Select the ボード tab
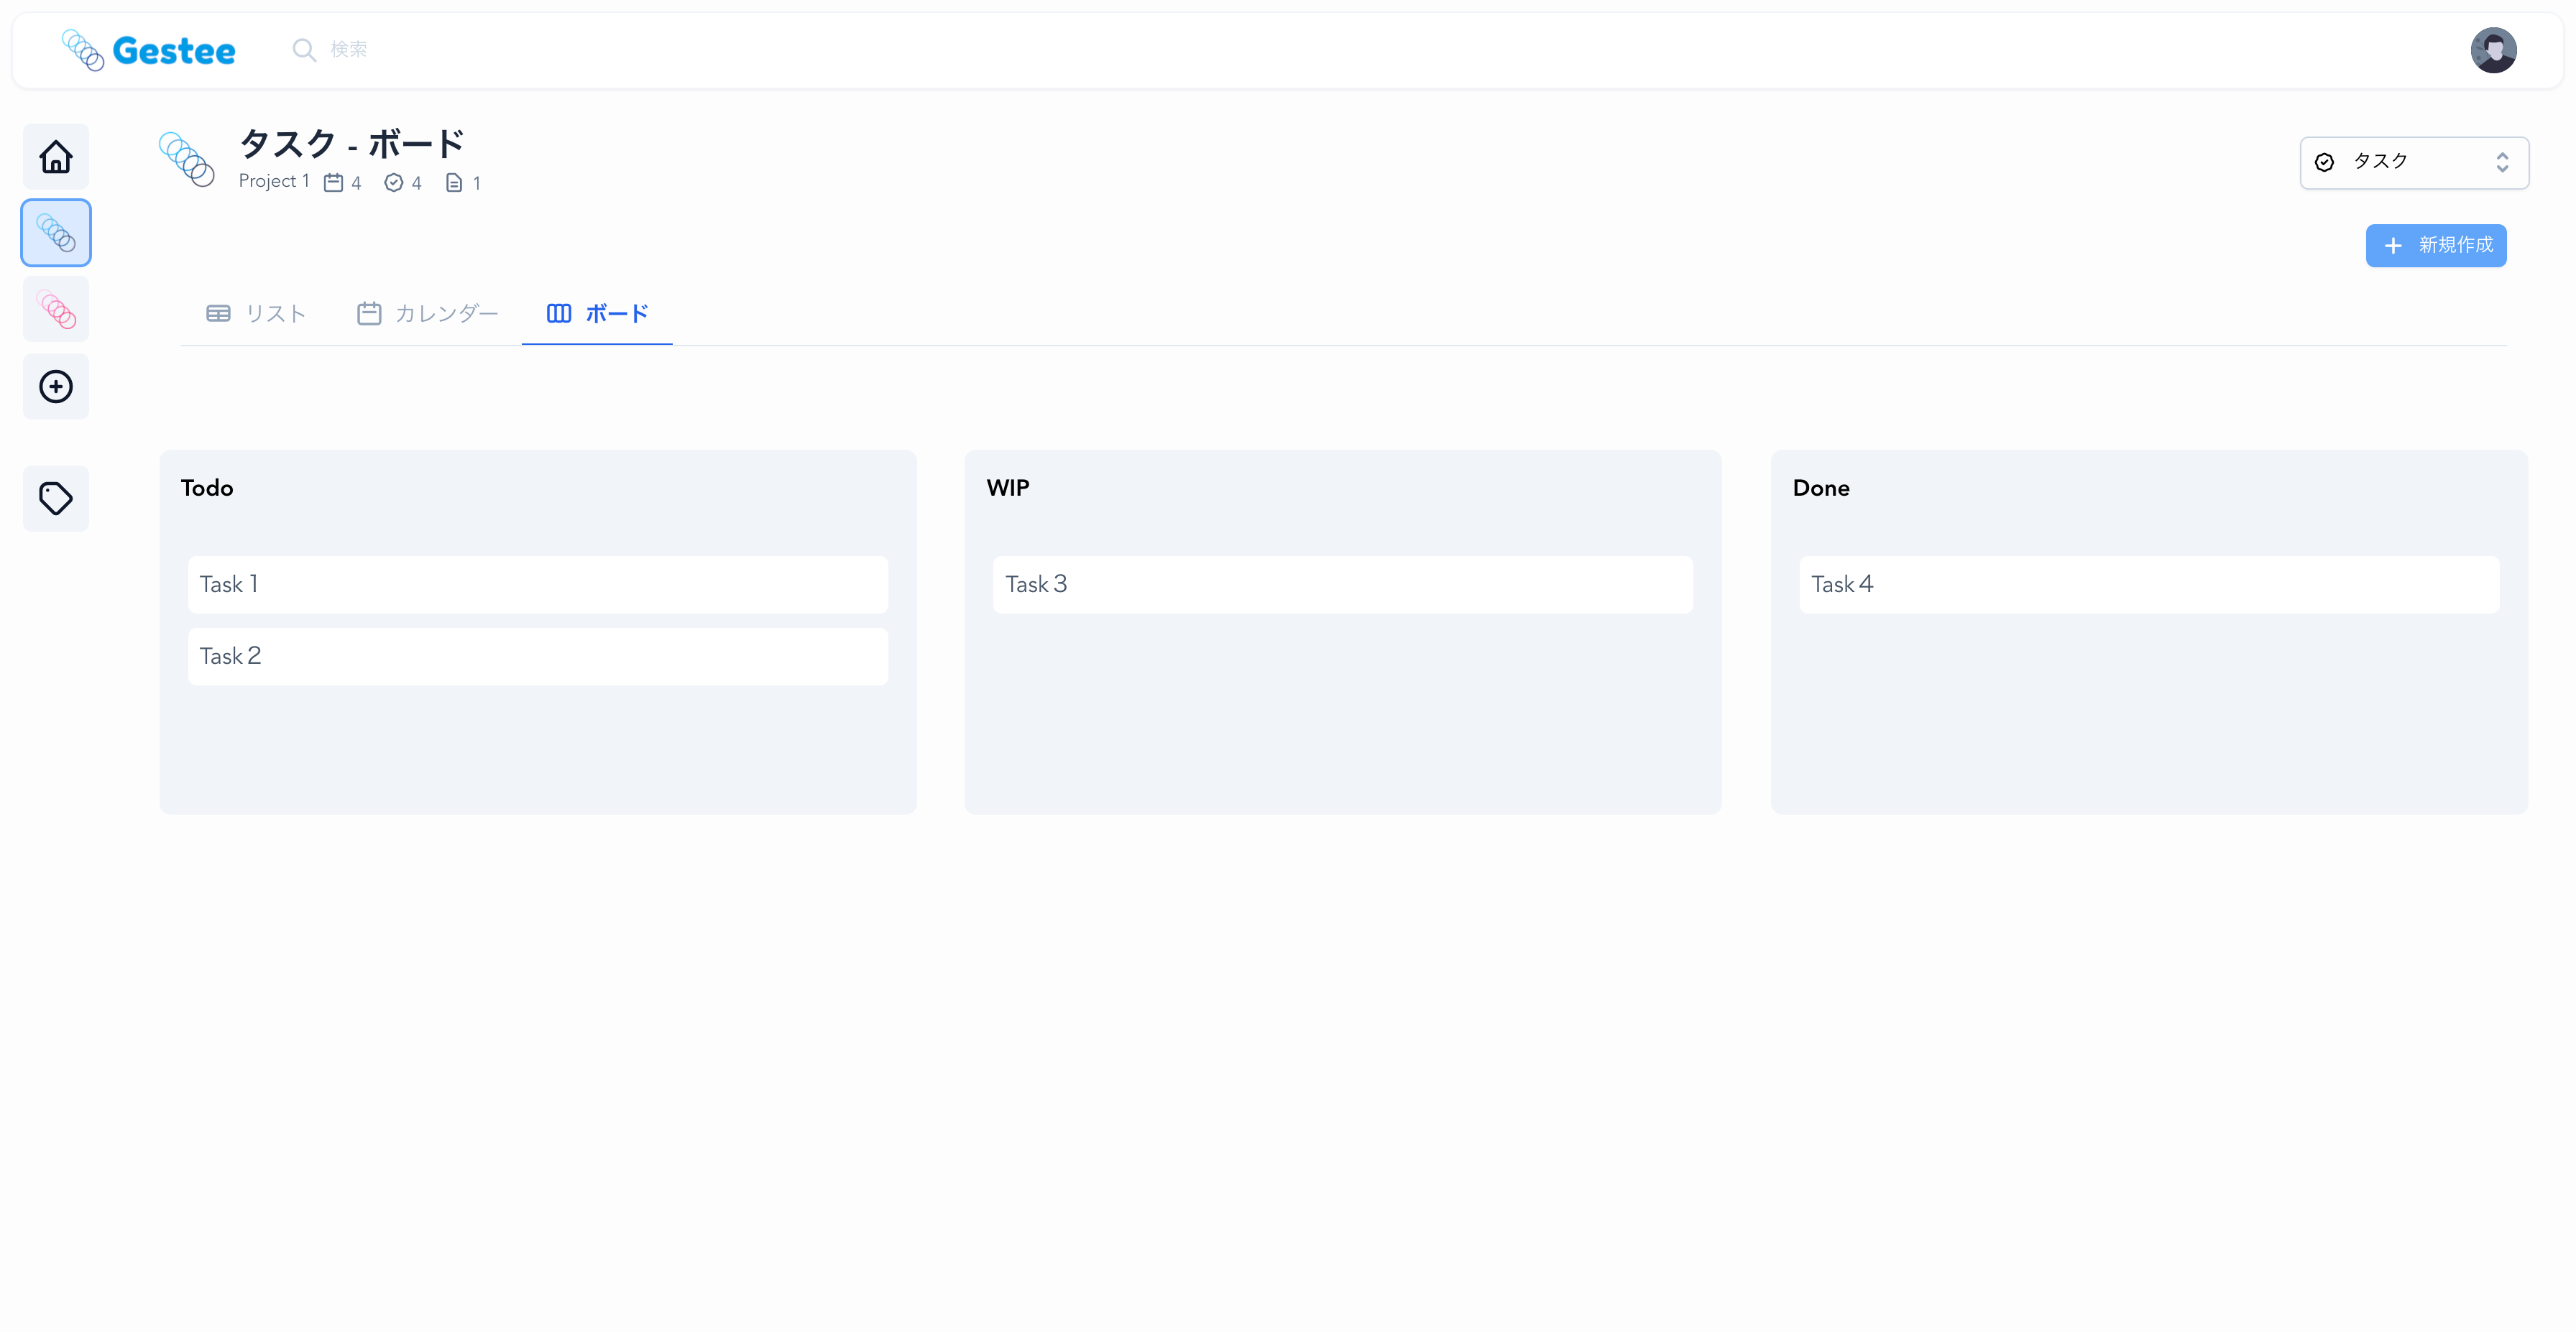Screen dimensions: 2576x1332 [x=597, y=314]
